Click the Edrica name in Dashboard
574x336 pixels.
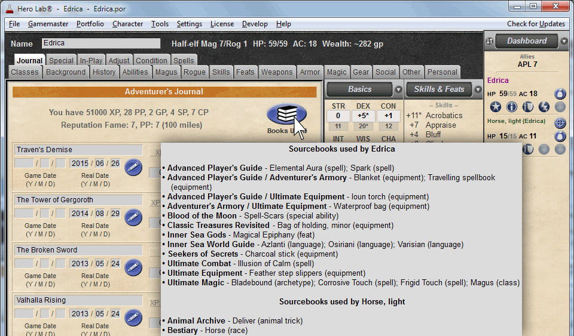tap(498, 81)
